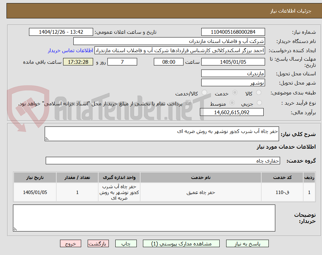Select the کالا/خدمت radio button
322x255 pixels.
tap(204, 93)
